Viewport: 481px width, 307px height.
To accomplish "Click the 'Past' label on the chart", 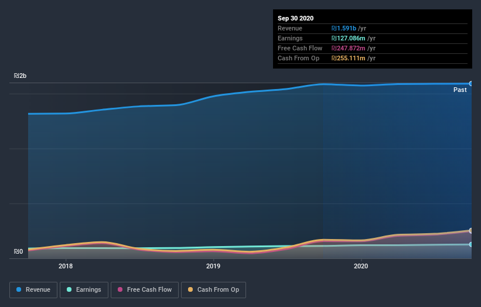I will click(x=460, y=90).
